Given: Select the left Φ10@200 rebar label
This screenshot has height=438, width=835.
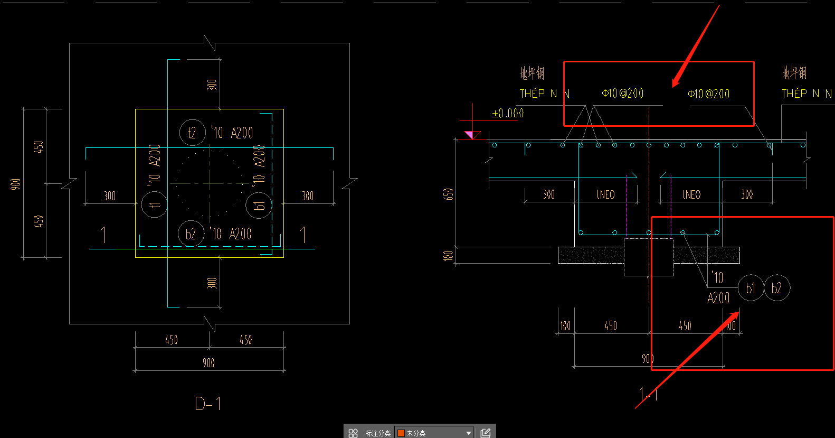Looking at the screenshot, I should pos(623,94).
